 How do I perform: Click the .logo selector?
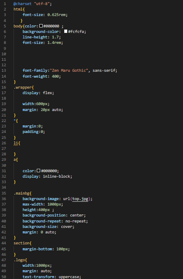19,260
